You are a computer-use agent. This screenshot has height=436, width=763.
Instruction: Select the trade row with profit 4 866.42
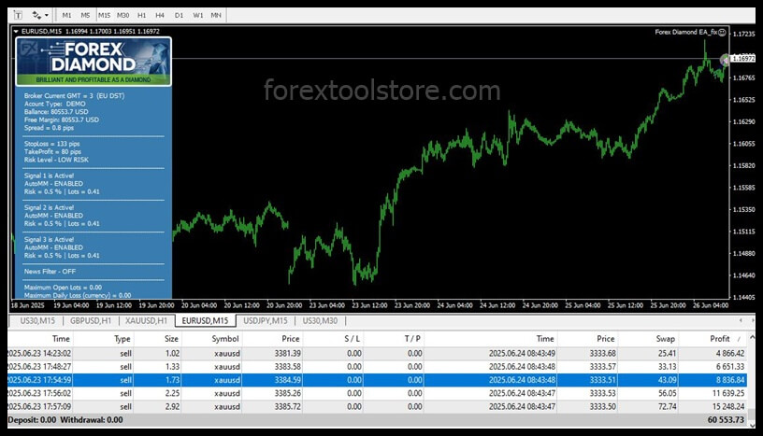pyautogui.click(x=377, y=353)
